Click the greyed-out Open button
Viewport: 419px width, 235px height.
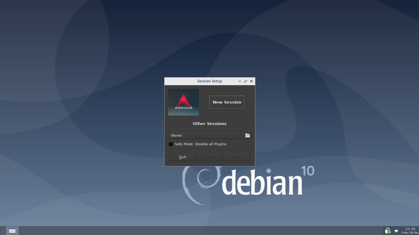[237, 157]
